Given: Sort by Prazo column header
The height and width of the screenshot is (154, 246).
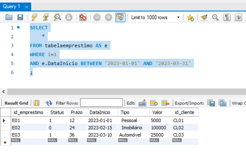Looking at the screenshot, I should [77, 112].
